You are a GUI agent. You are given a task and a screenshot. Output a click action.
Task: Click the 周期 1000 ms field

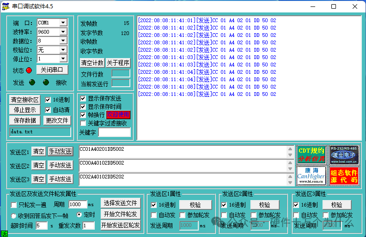78,204
